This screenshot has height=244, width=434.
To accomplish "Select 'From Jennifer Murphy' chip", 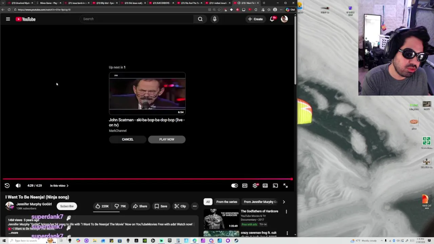I will [x=260, y=202].
